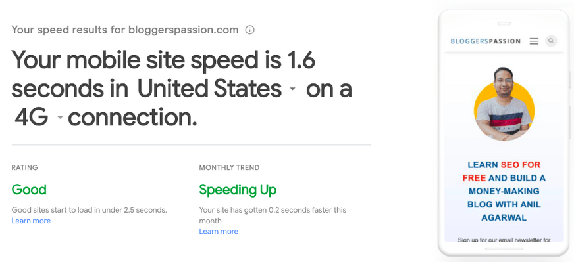Click the Sign up for email newsletter text
The image size is (574, 262).
[504, 240]
